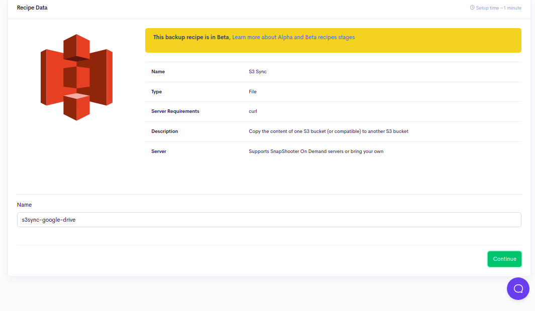This screenshot has width=535, height=311.
Task: Click the 'Setup time ~1 minute' text
Action: (x=498, y=8)
